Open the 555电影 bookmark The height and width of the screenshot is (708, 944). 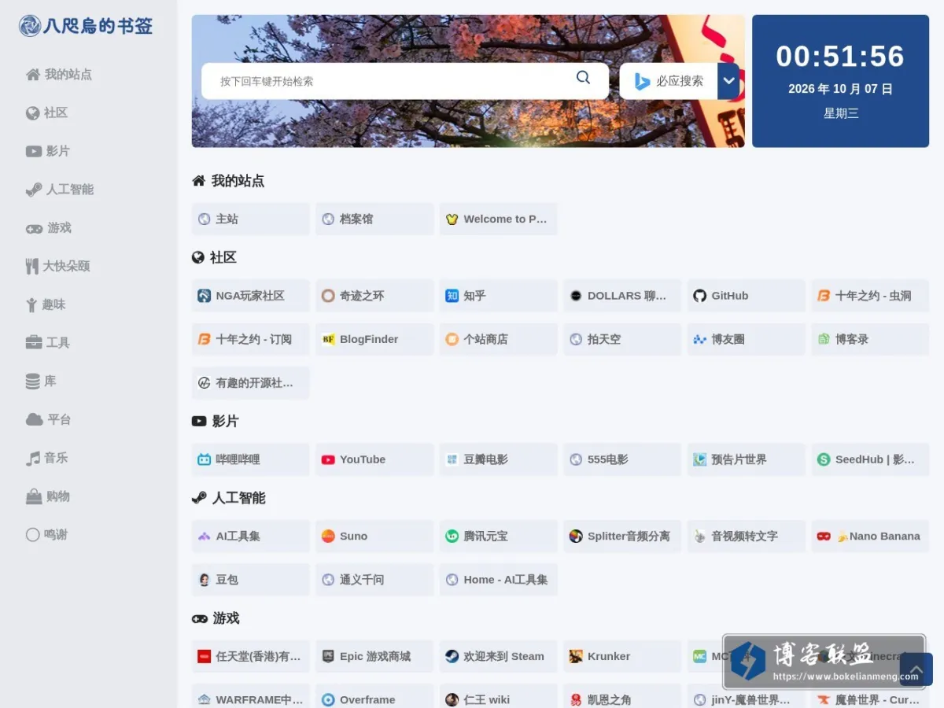(x=622, y=459)
